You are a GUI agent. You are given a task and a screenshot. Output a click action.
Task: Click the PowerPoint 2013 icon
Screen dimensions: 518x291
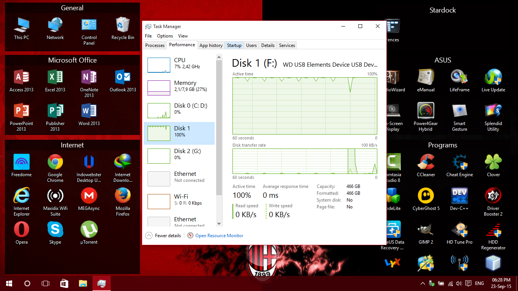[x=21, y=117]
